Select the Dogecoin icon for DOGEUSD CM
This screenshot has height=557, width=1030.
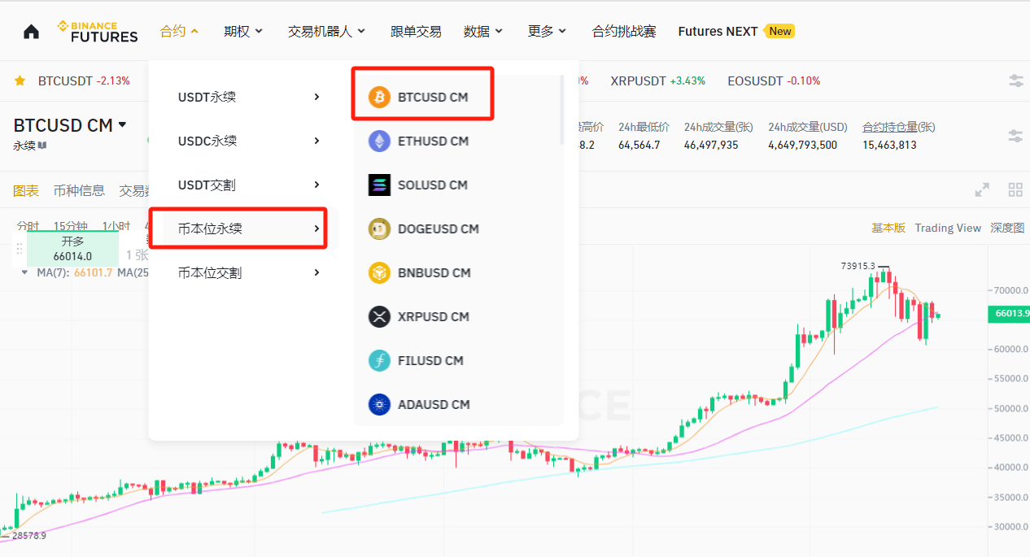click(379, 228)
